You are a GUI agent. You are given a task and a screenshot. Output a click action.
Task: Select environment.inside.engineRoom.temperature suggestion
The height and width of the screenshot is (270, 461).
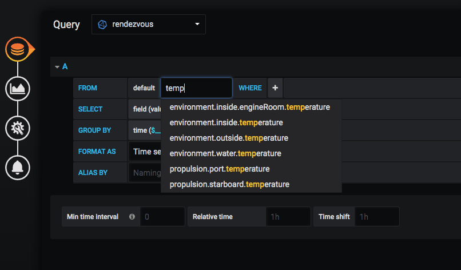coord(250,107)
